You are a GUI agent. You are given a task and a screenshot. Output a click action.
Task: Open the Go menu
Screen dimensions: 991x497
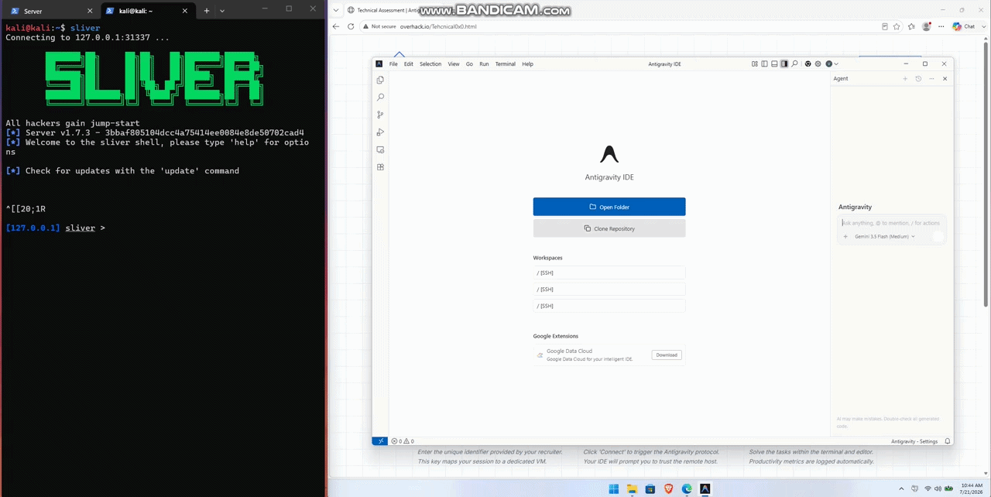coord(469,64)
